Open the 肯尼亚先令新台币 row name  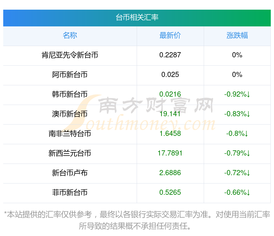coord(70,55)
